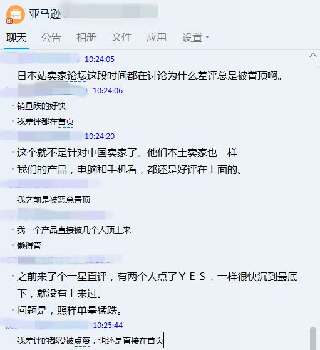The width and height of the screenshot is (320, 350).
Task: Click the orange group avatar icon
Action: click(x=15, y=14)
